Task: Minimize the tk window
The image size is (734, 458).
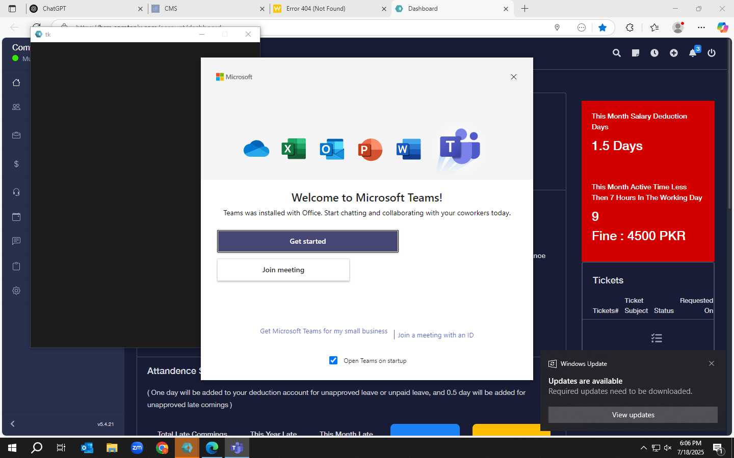Action: pos(202,34)
